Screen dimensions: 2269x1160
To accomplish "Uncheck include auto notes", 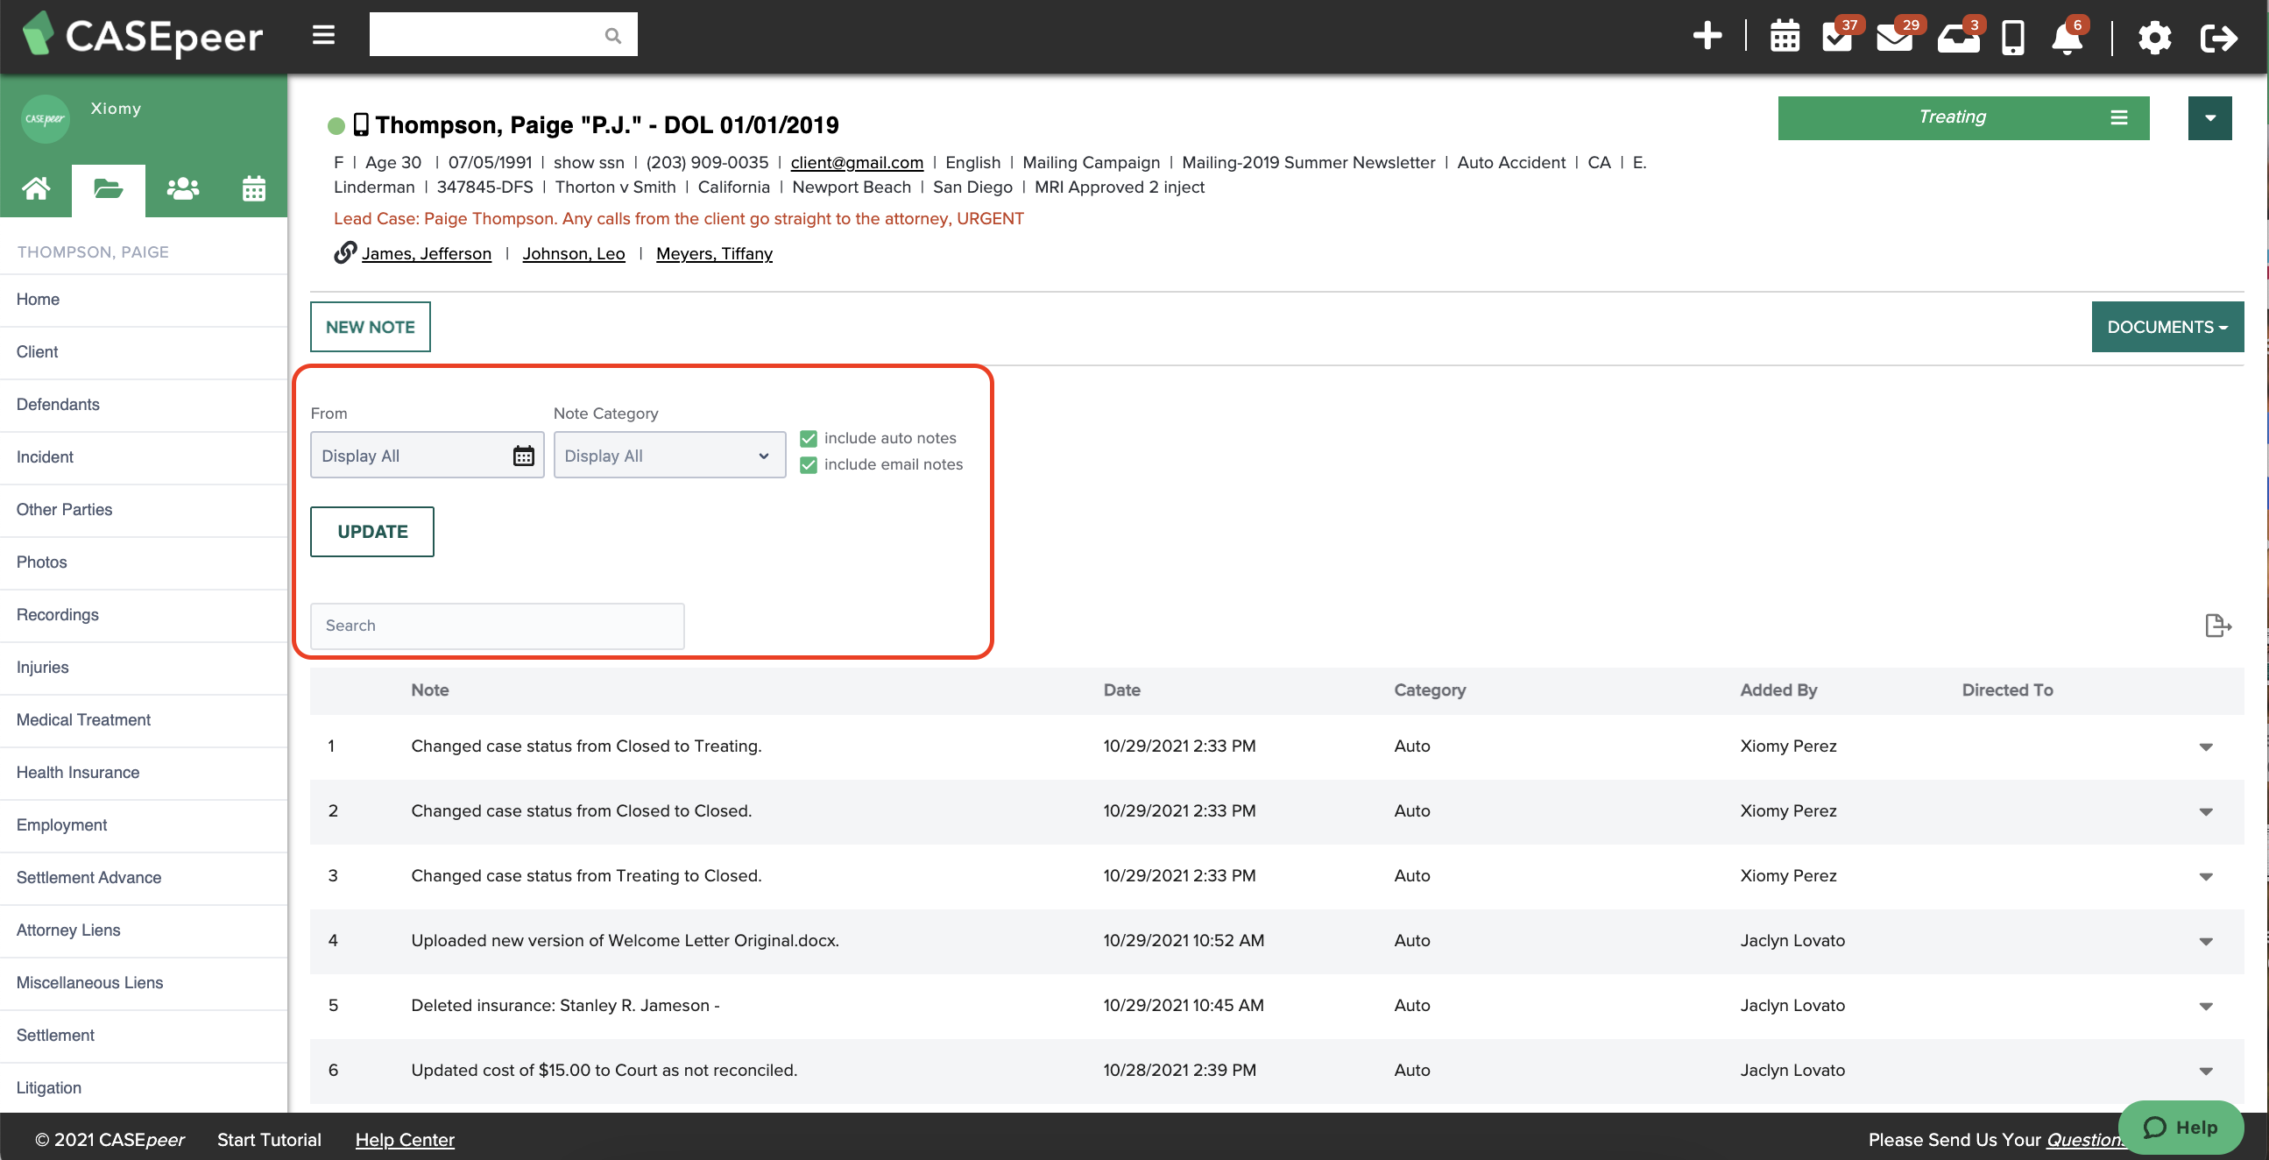I will click(x=808, y=438).
